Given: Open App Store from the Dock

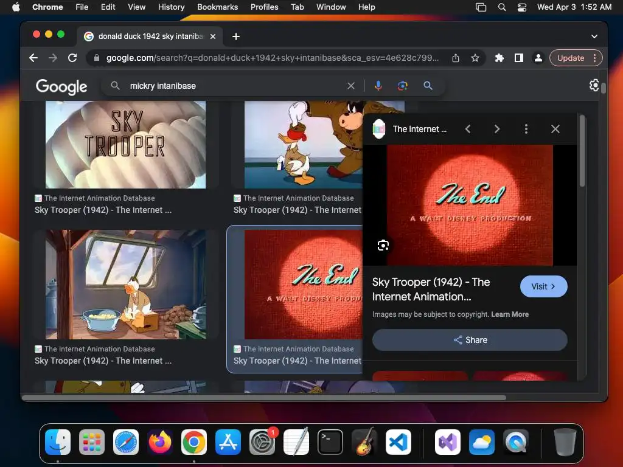Looking at the screenshot, I should click(x=228, y=442).
